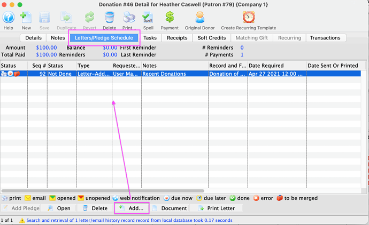
Task: Click the # Payments value 1
Action: (242, 55)
